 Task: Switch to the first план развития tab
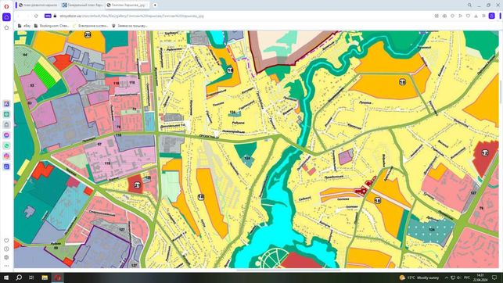click(38, 5)
